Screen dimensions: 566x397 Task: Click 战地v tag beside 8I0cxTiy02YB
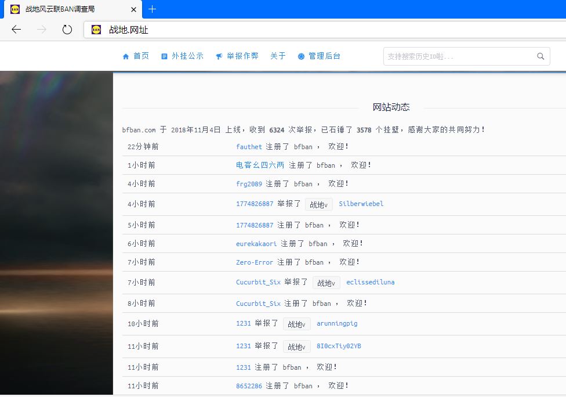pos(297,347)
